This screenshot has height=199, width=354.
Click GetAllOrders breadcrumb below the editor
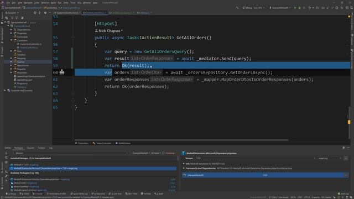click(x=123, y=143)
